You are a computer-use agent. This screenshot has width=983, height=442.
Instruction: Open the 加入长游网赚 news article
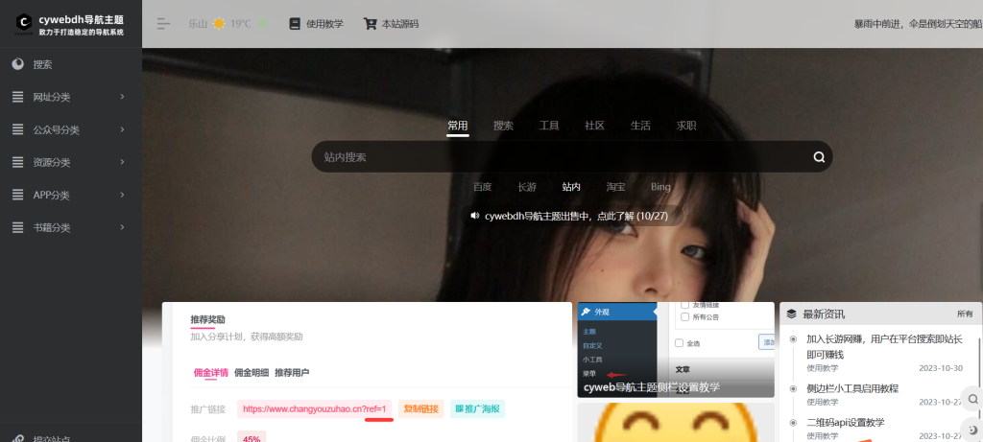pos(884,347)
